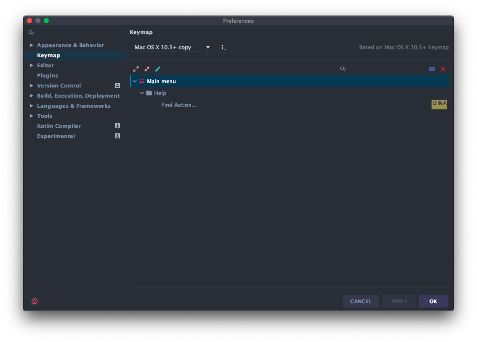Expand the Editor section arrow
477x342 pixels.
coord(31,65)
